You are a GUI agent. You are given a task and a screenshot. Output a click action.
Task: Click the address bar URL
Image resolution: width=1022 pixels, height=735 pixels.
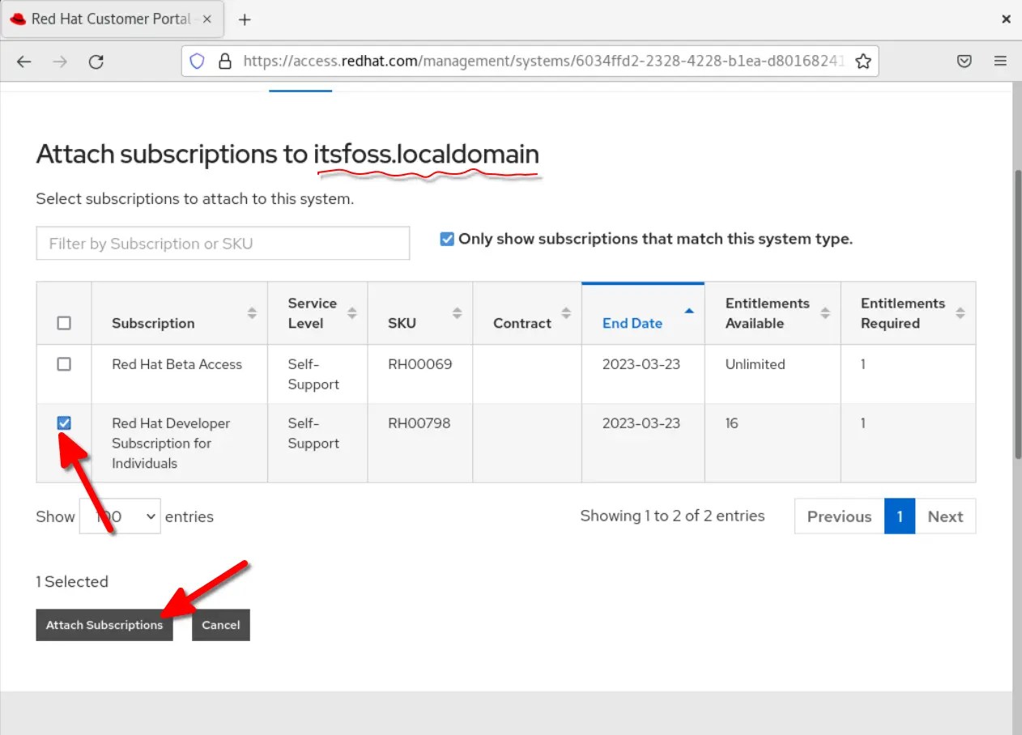tap(543, 62)
